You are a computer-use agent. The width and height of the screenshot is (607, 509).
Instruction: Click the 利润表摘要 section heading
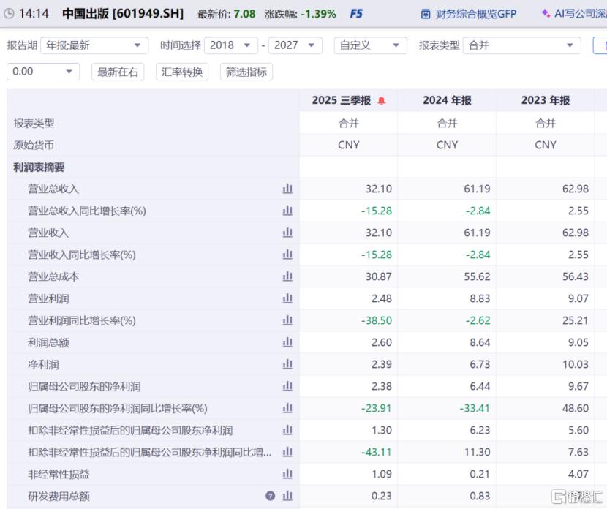(39, 167)
